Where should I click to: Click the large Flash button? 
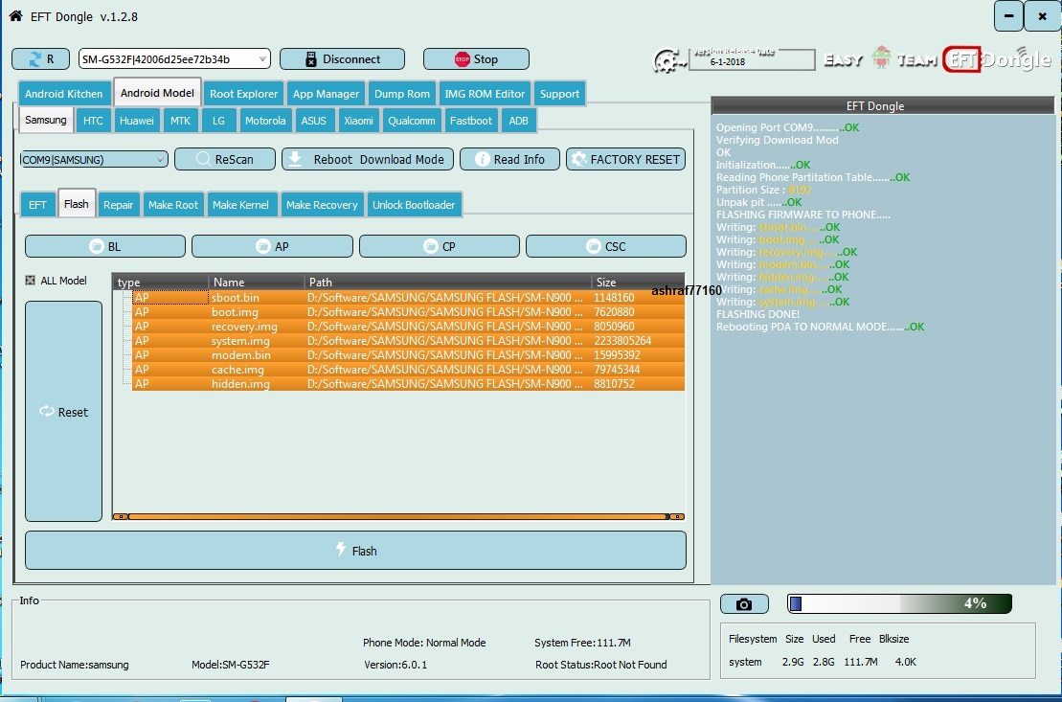coord(355,551)
